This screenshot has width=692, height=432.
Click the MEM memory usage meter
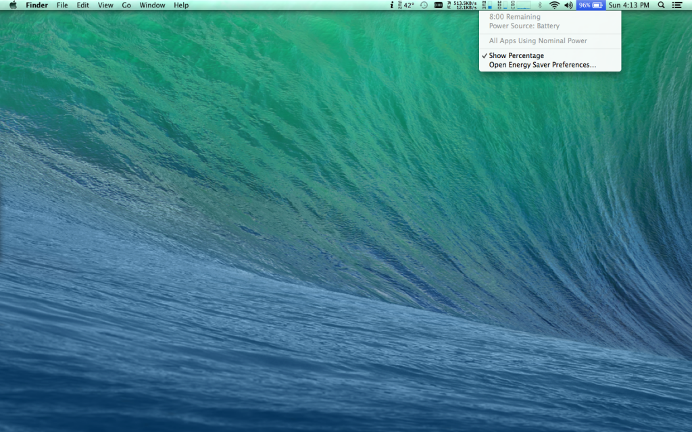pyautogui.click(x=487, y=5)
